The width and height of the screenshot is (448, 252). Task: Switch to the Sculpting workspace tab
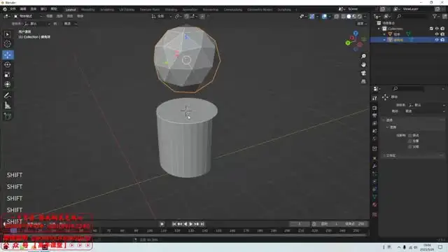tap(107, 9)
